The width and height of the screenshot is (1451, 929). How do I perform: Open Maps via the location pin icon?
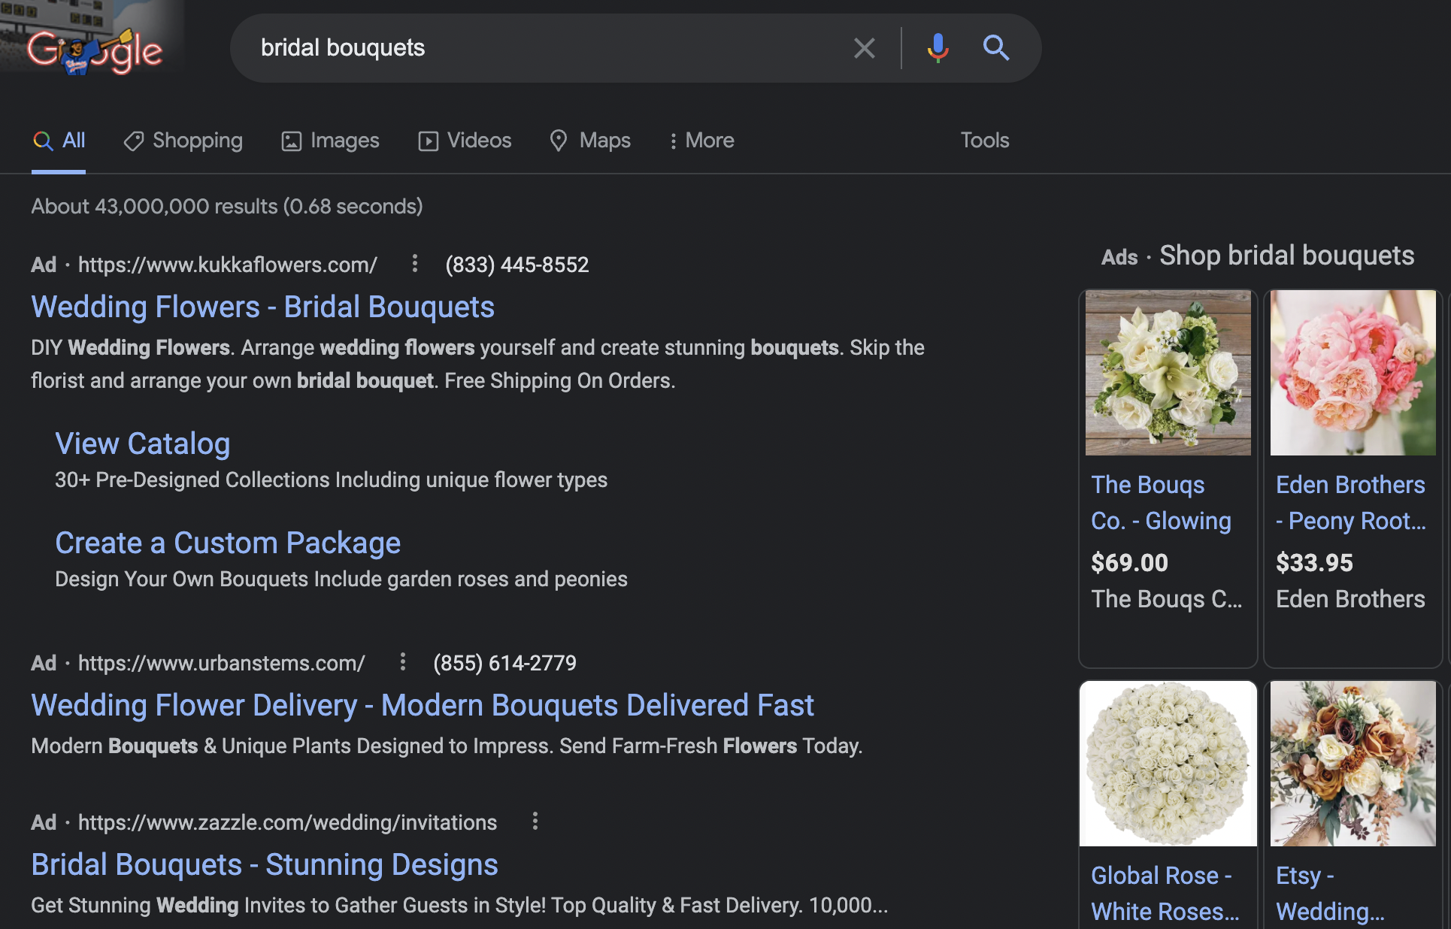558,141
